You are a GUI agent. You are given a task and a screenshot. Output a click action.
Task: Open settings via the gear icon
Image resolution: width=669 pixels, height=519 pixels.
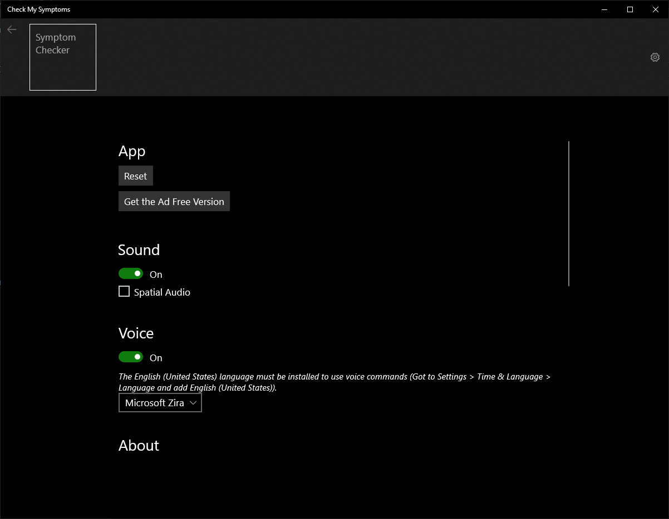point(655,57)
